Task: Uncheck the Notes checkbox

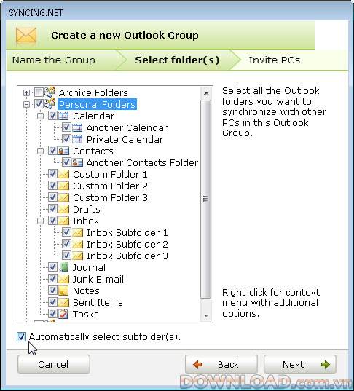Action: point(52,290)
